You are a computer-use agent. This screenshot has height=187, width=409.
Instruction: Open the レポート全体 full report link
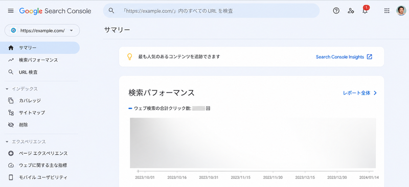point(360,93)
